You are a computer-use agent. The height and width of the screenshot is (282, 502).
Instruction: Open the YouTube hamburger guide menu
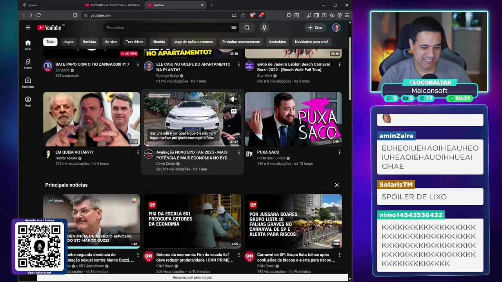(28, 27)
